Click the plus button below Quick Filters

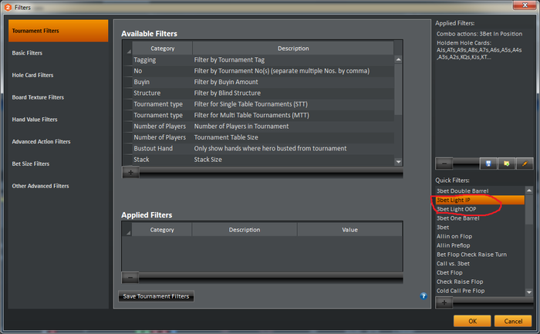444,302
